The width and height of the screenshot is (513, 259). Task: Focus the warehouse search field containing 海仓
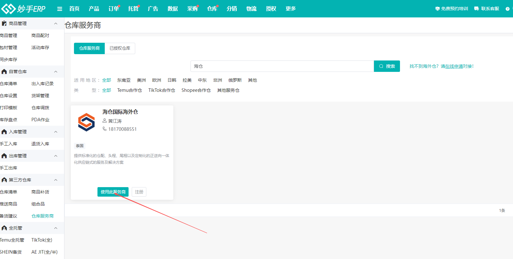pos(282,66)
